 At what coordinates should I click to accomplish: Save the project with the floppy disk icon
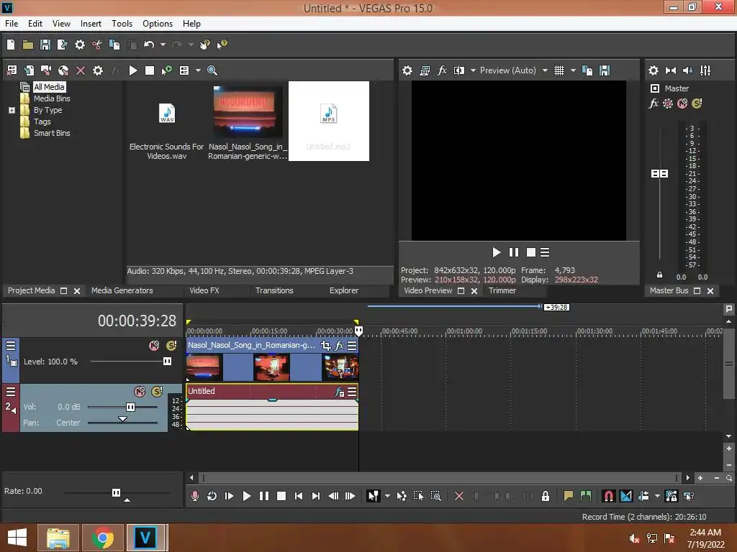click(x=45, y=45)
